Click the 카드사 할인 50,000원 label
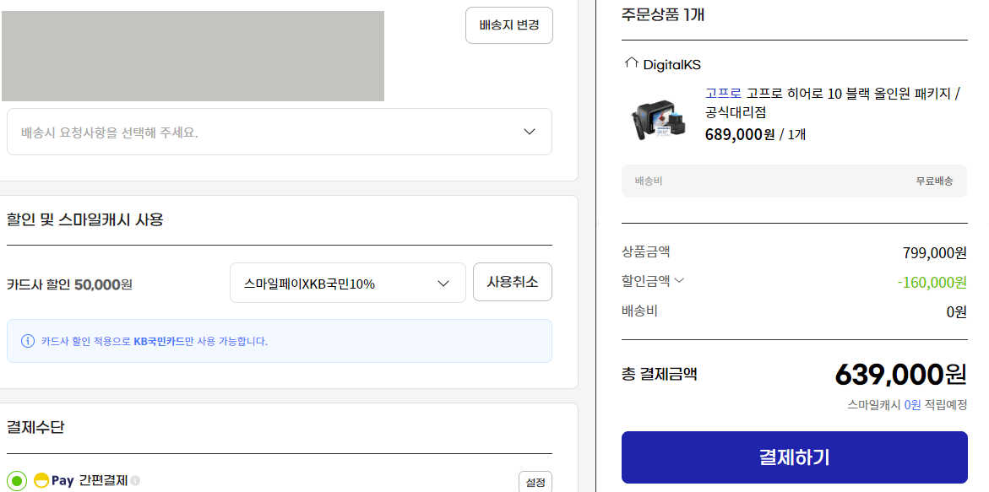This screenshot has width=989, height=492. pos(69,284)
